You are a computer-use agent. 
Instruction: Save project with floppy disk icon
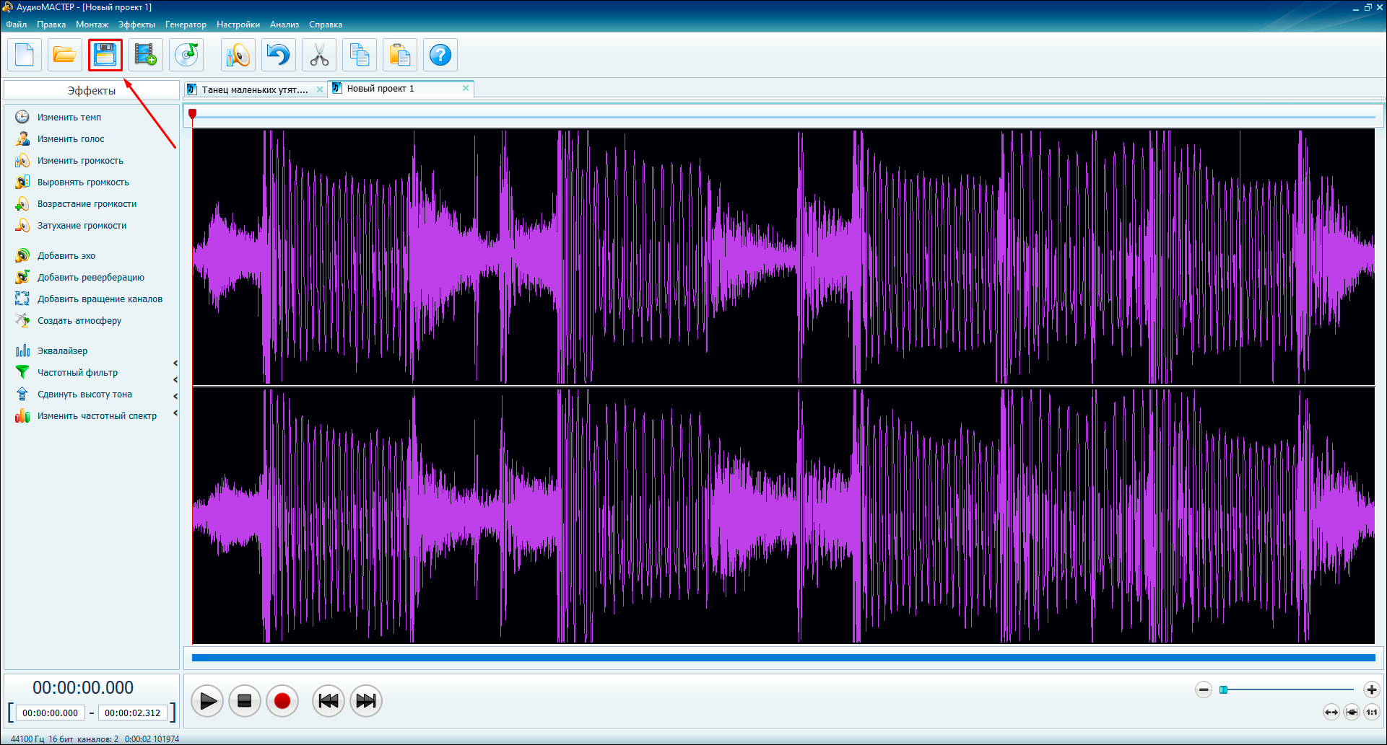point(105,55)
